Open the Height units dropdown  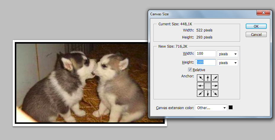227,63
